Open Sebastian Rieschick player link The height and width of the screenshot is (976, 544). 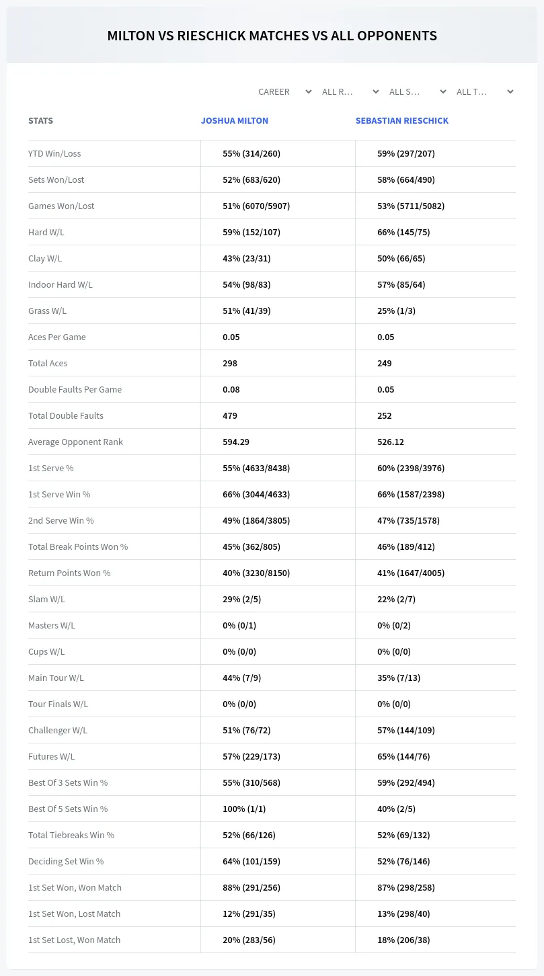coord(402,120)
